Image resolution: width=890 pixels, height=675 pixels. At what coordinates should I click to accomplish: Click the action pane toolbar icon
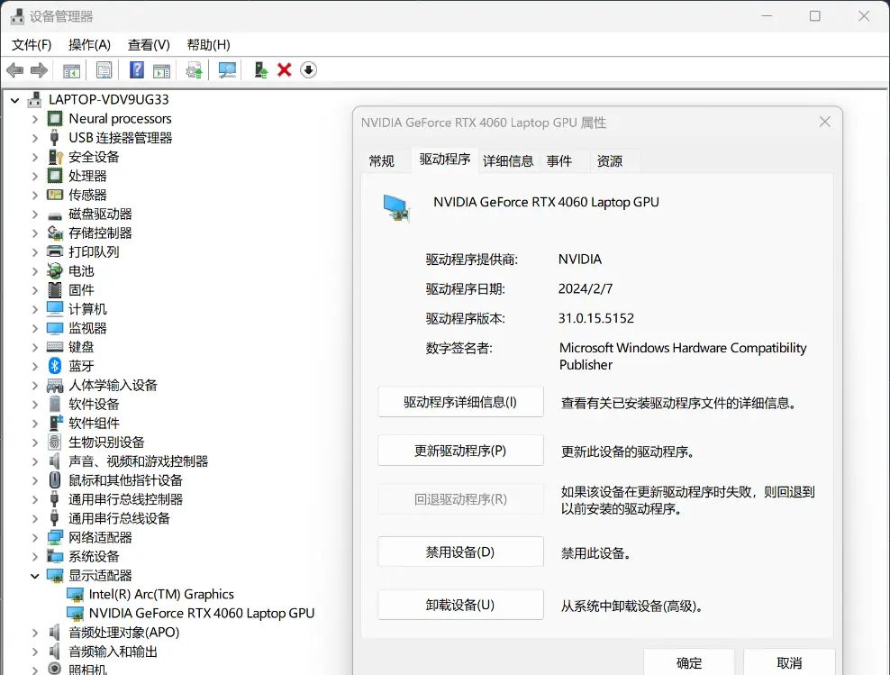[162, 70]
